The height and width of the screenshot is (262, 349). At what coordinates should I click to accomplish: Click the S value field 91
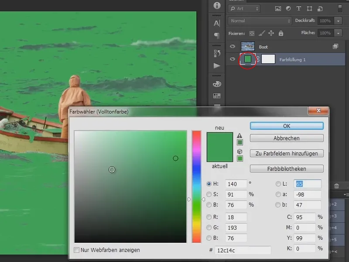(x=236, y=194)
